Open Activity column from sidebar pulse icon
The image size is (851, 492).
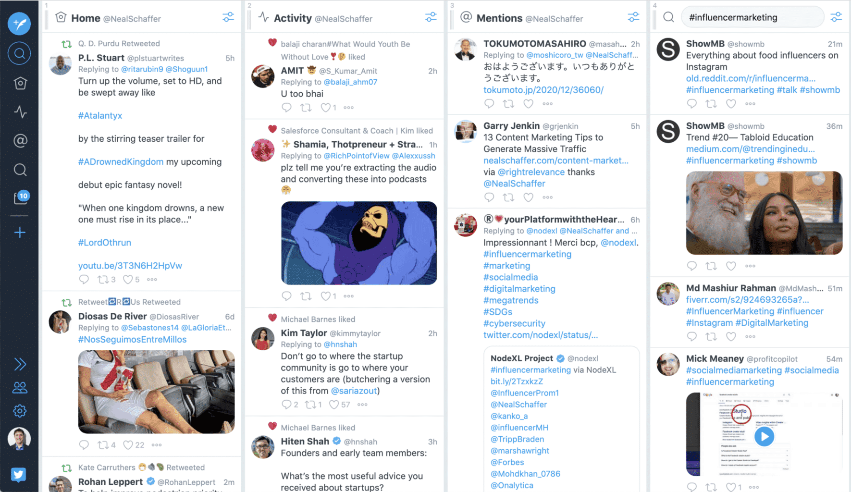[20, 112]
